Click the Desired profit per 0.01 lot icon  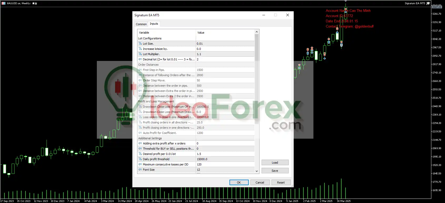[140, 154]
